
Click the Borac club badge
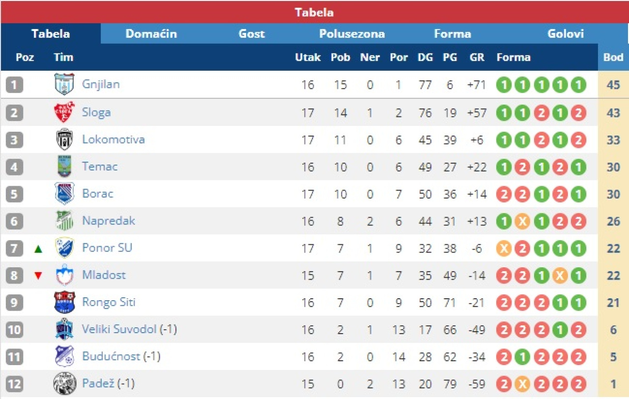click(x=64, y=194)
